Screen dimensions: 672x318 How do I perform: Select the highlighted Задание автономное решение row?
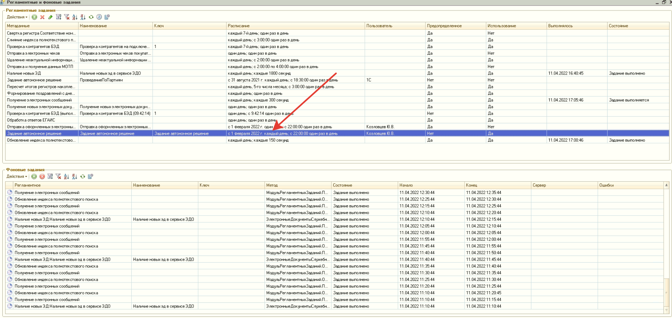pyautogui.click(x=34, y=133)
